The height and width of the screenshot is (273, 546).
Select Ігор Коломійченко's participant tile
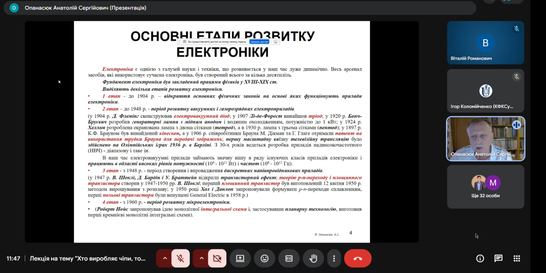(485, 91)
